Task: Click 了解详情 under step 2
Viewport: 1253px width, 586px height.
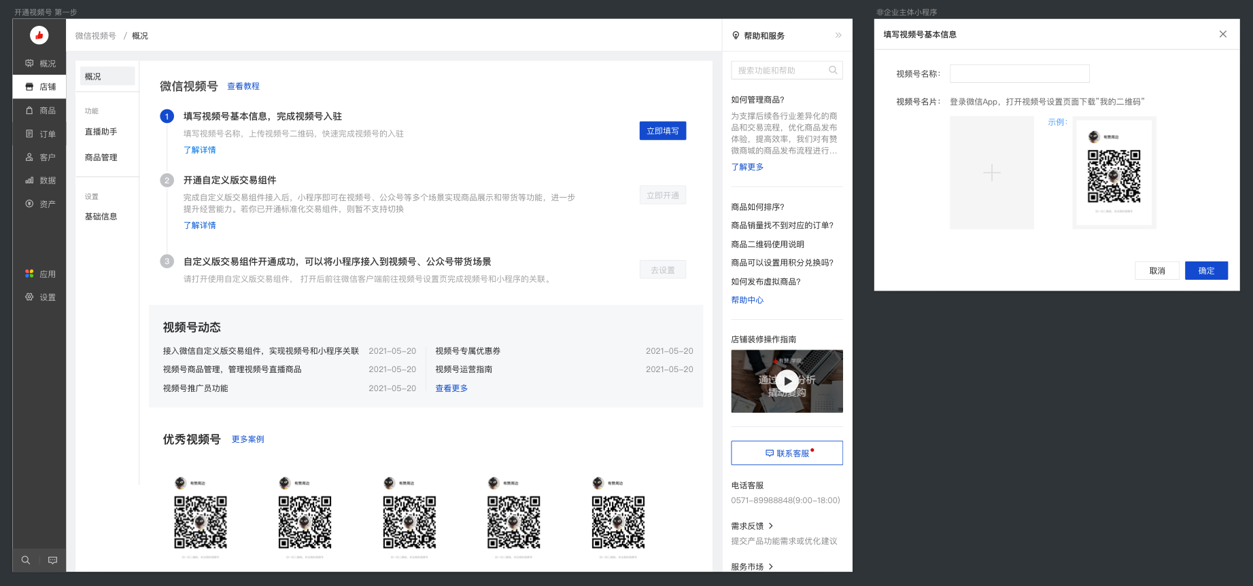Action: [200, 225]
